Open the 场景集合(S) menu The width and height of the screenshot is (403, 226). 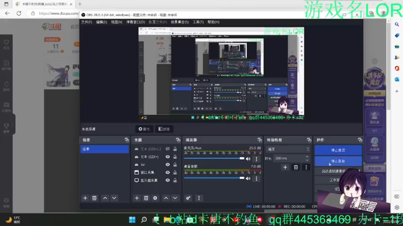point(180,22)
